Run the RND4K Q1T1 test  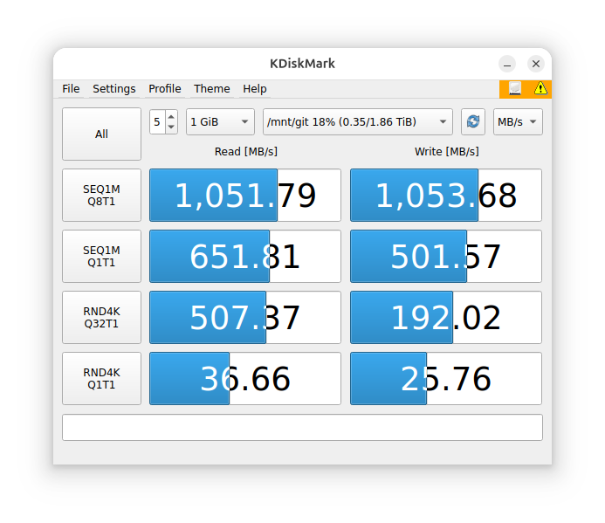pos(101,379)
